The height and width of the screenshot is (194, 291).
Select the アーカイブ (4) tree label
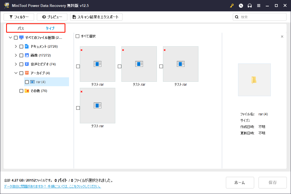click(x=40, y=73)
